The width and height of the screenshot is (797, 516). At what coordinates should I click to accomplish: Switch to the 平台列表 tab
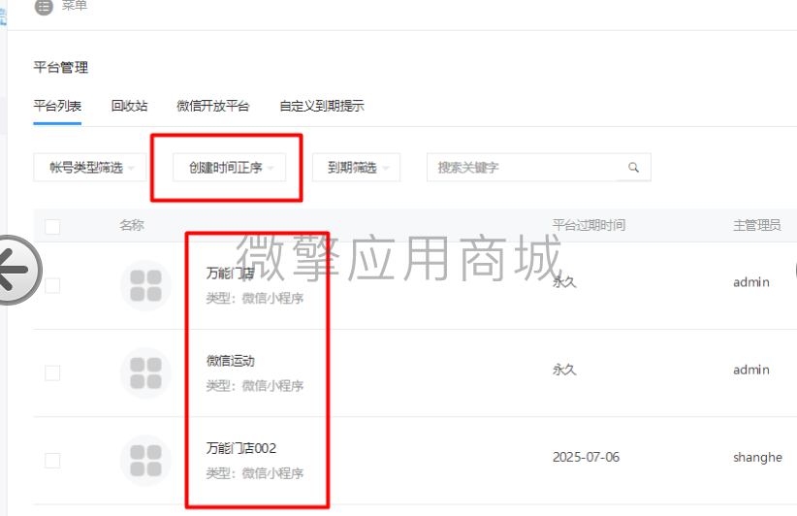(57, 106)
